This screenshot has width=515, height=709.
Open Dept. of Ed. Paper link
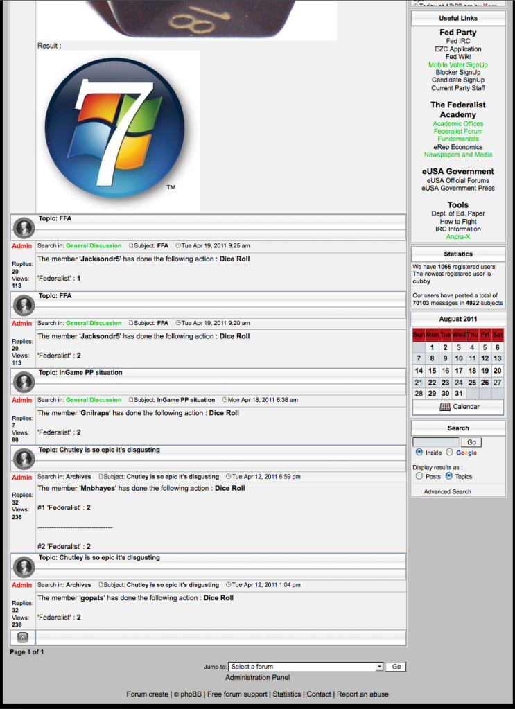458,213
